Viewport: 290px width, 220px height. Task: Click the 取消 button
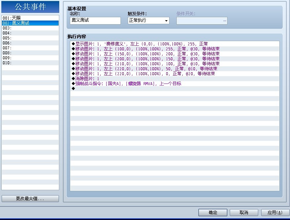(x=244, y=212)
